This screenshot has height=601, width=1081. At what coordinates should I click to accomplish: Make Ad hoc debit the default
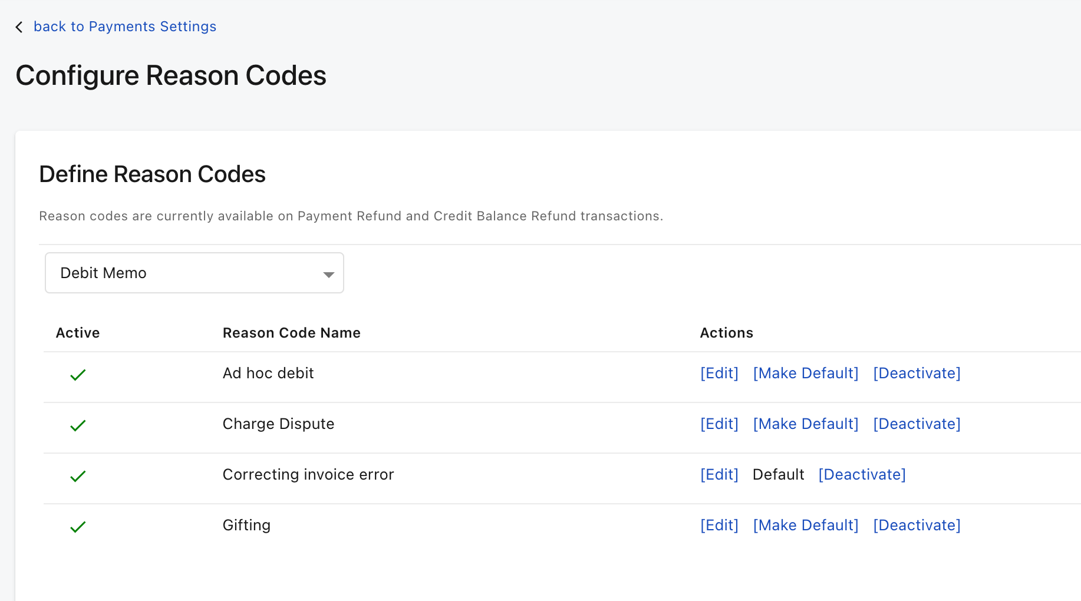click(x=805, y=373)
